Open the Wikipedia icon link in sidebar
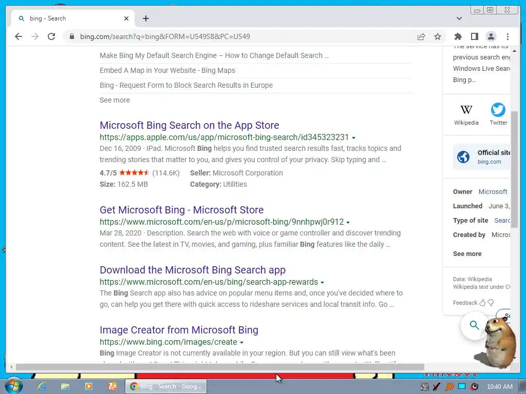 [x=466, y=115]
